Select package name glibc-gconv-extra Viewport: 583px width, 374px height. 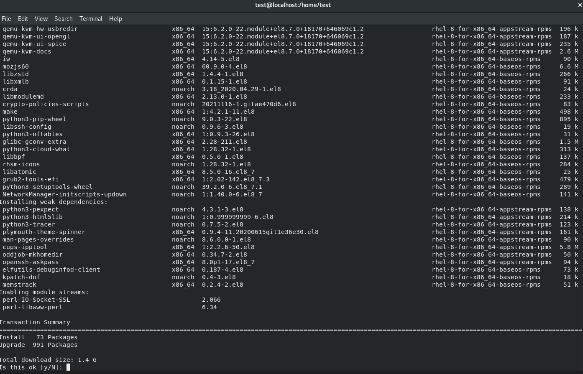pyautogui.click(x=34, y=142)
